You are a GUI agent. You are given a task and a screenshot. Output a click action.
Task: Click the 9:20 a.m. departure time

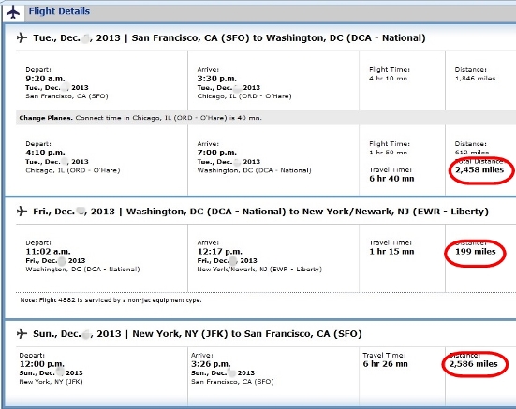45,79
